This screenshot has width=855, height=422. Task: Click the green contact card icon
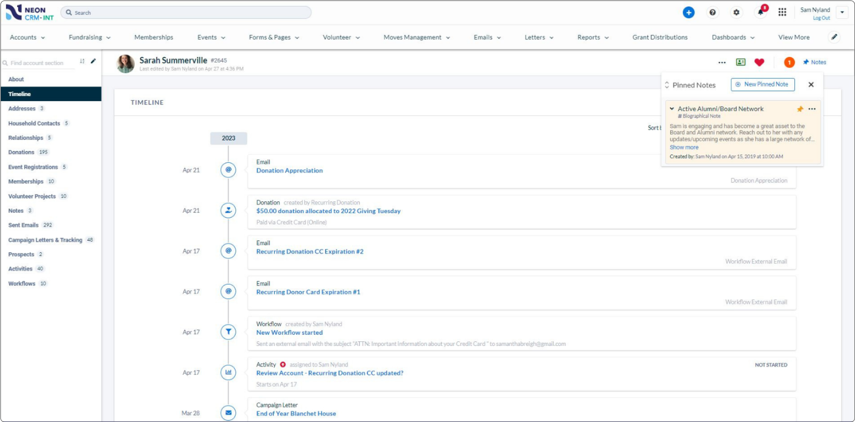741,62
